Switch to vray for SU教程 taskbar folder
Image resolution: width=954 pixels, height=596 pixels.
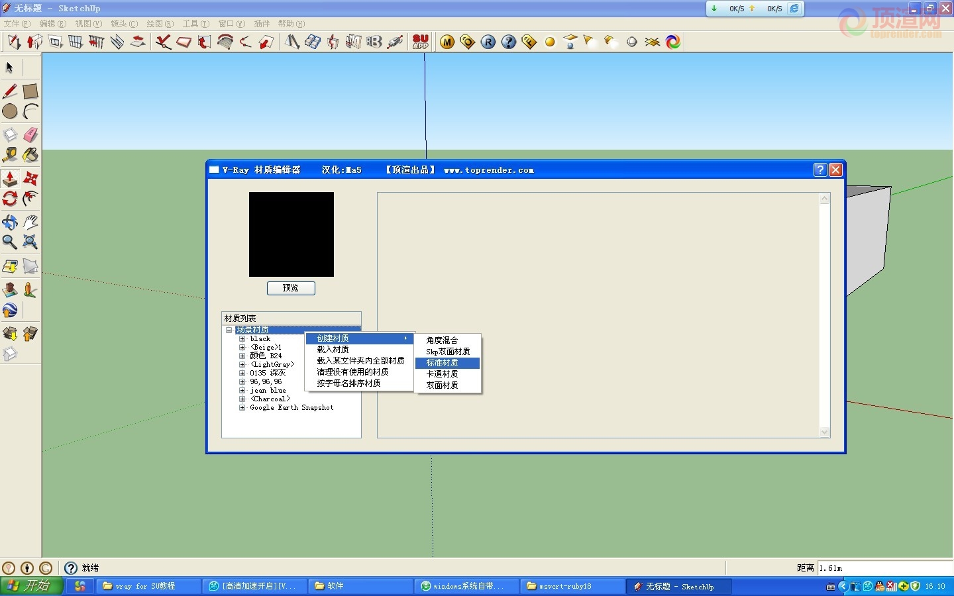[148, 586]
